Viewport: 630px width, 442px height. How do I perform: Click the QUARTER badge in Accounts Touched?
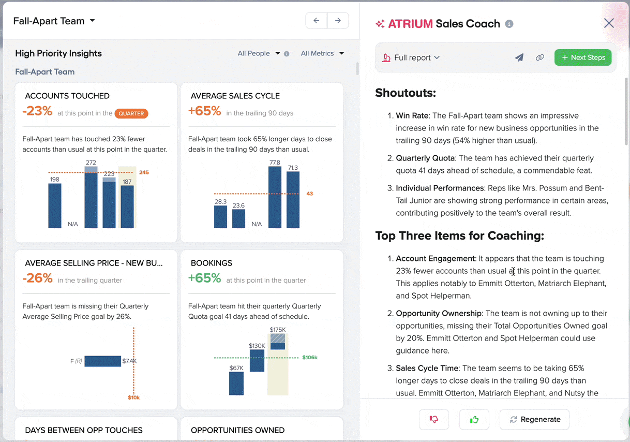(131, 113)
